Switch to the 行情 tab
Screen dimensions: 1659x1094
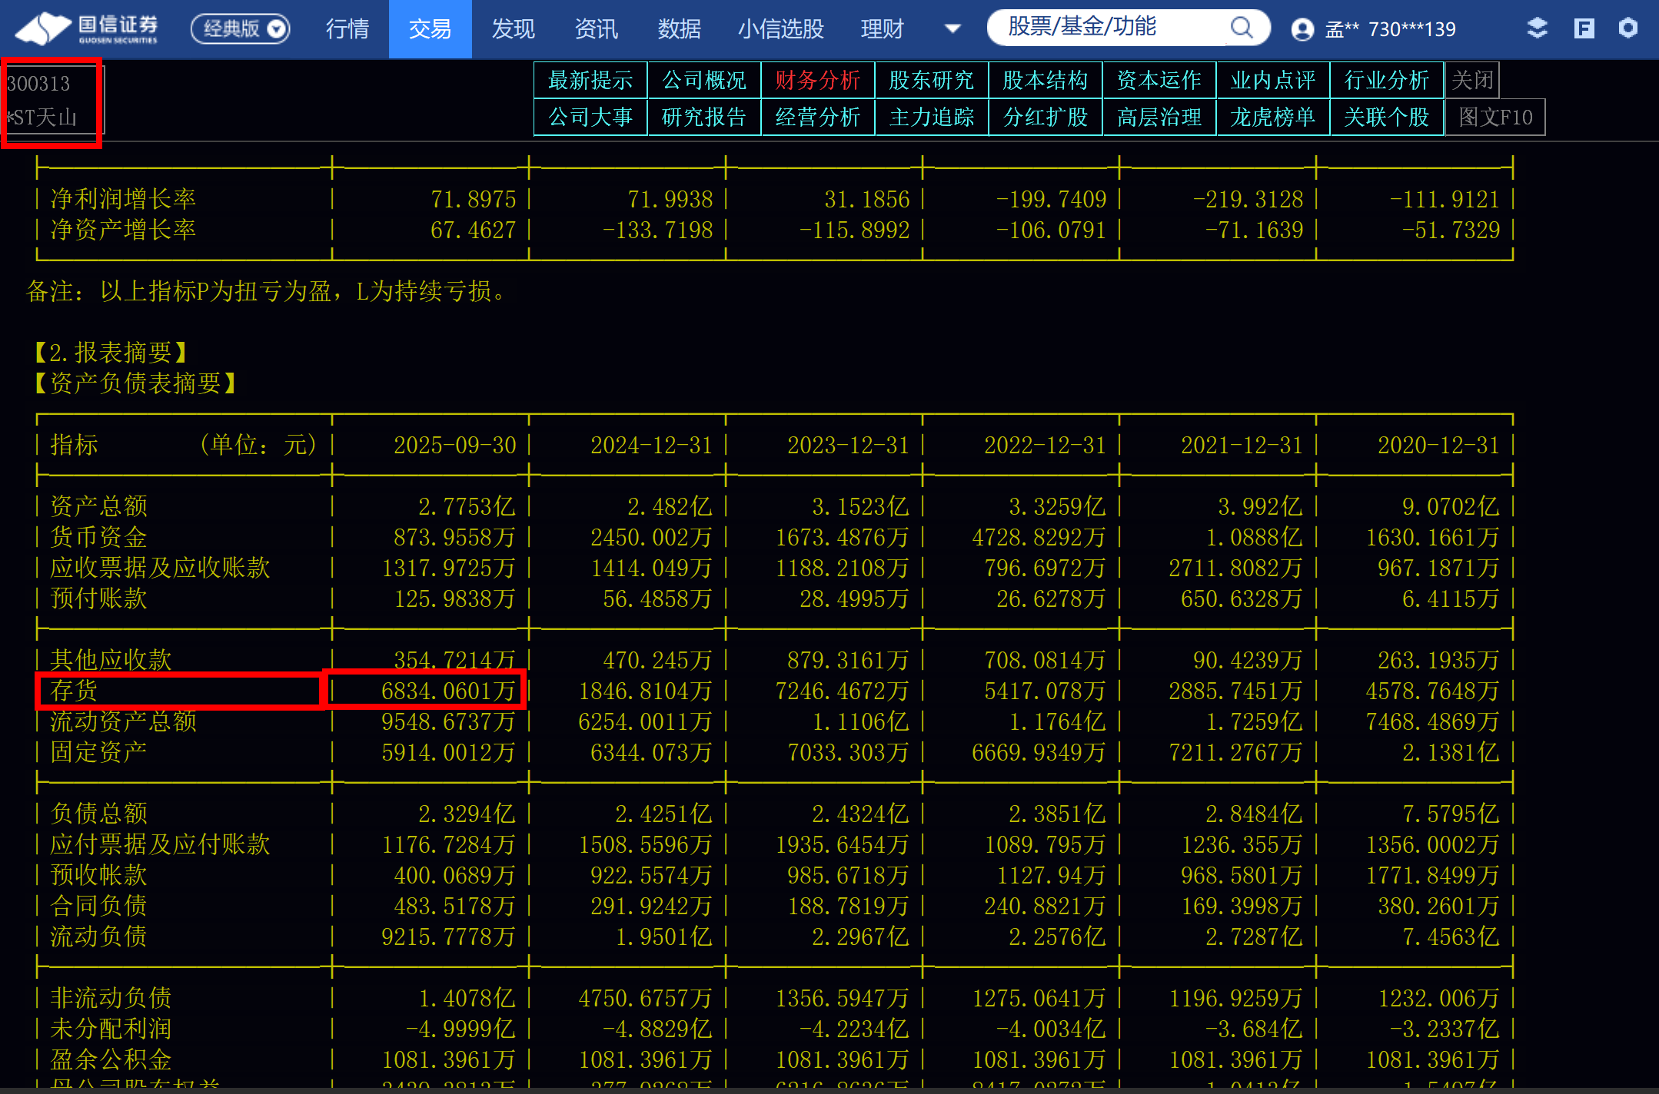pos(347,29)
